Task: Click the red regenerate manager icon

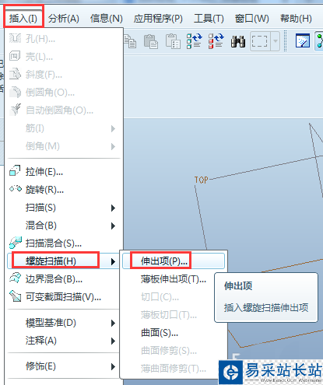Action: click(216, 41)
